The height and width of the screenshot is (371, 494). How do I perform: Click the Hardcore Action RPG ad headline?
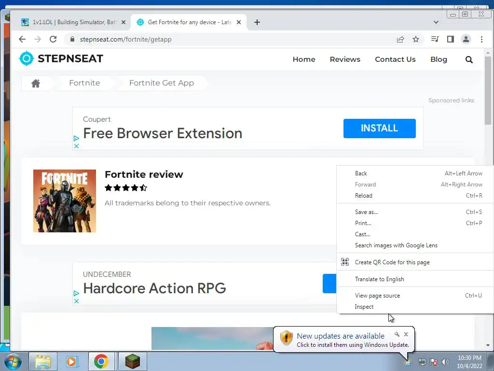(154, 288)
